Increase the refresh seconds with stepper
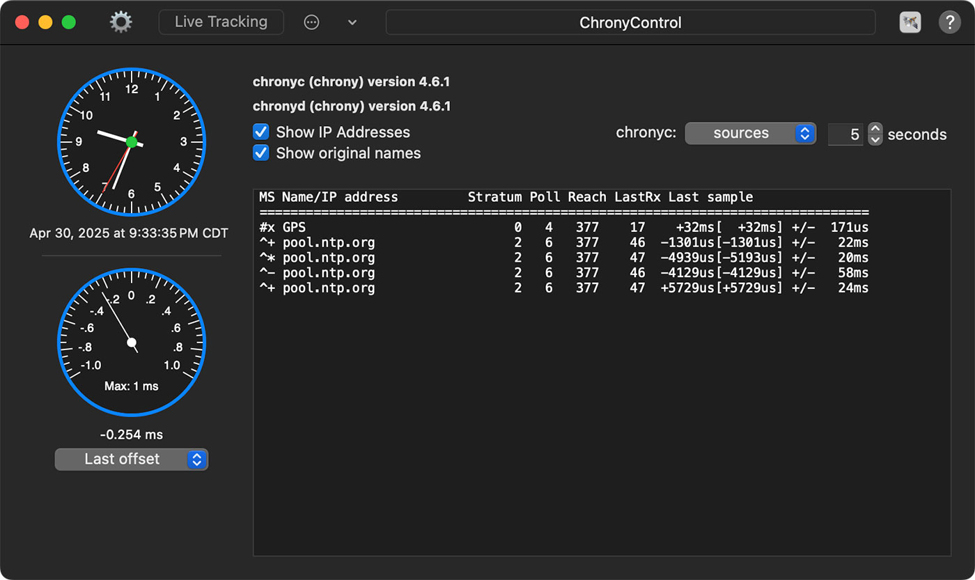The image size is (975, 580). (x=875, y=128)
